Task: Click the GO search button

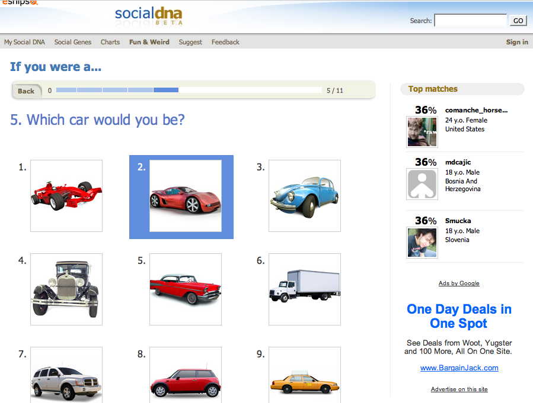Action: pyautogui.click(x=518, y=21)
